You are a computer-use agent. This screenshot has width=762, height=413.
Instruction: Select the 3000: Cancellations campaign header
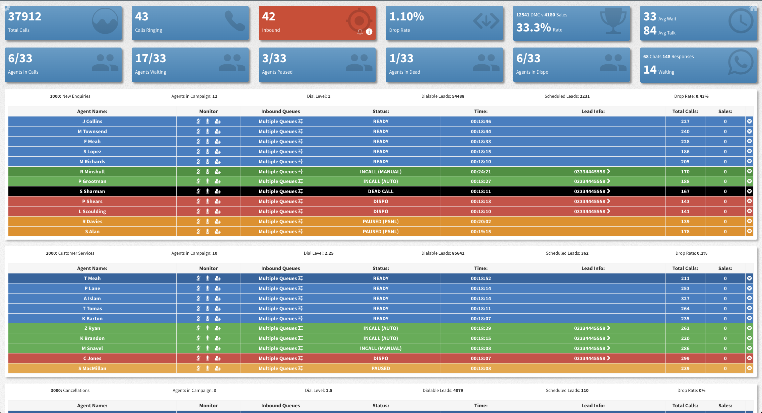click(x=70, y=390)
